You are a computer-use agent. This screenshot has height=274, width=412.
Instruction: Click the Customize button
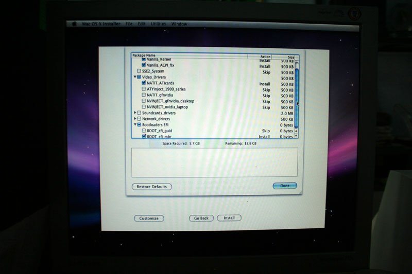(149, 218)
